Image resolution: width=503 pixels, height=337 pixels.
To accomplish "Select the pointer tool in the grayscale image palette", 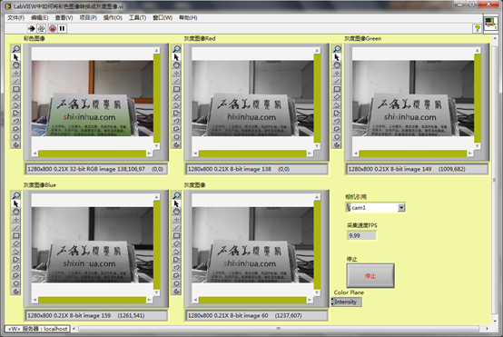I will 176,203.
